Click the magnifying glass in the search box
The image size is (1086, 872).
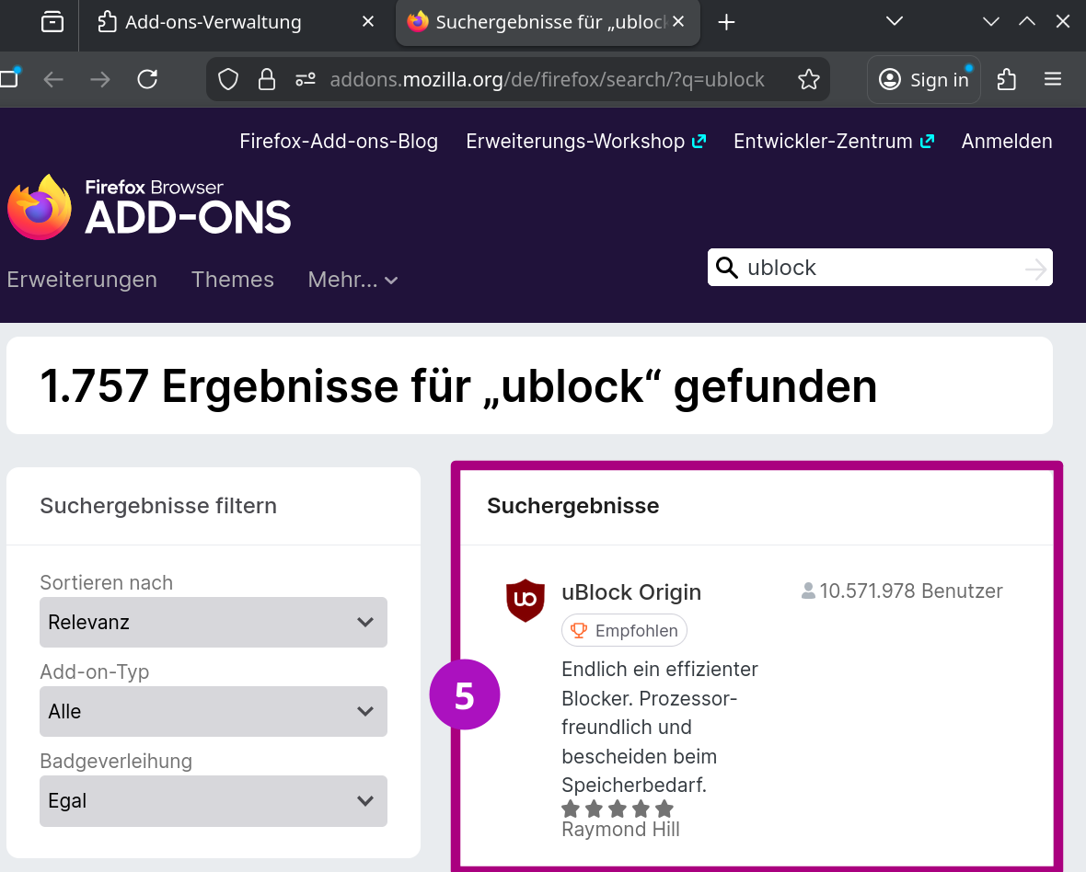click(726, 268)
